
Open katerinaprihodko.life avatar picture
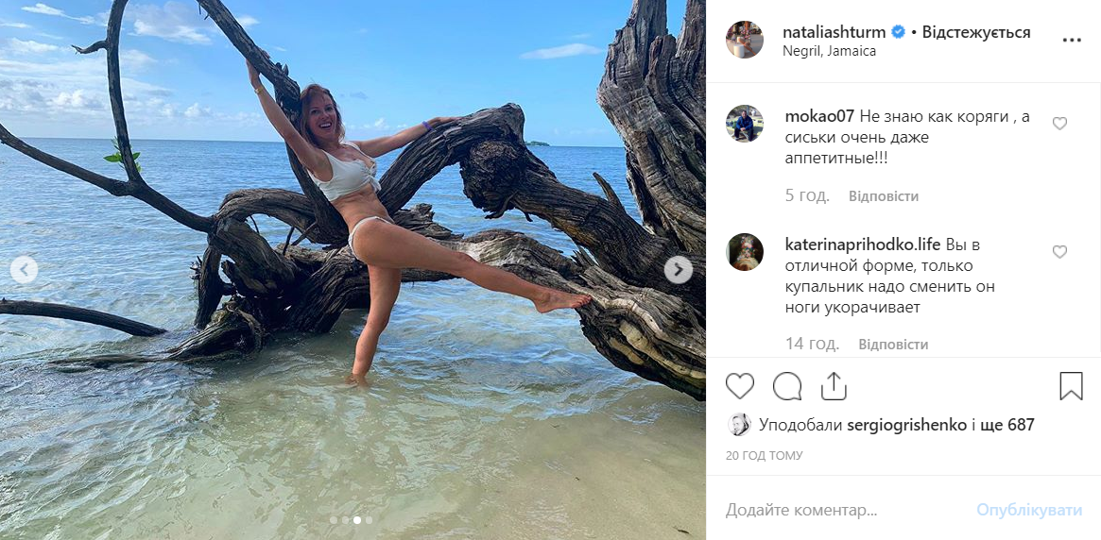745,252
